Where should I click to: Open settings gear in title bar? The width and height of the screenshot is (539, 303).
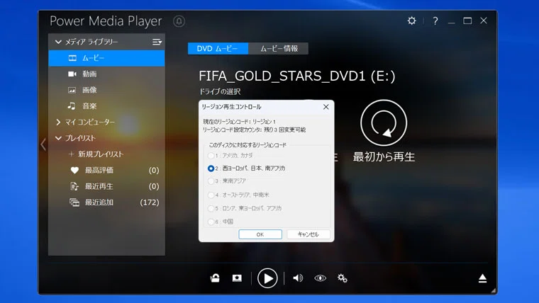click(x=411, y=21)
